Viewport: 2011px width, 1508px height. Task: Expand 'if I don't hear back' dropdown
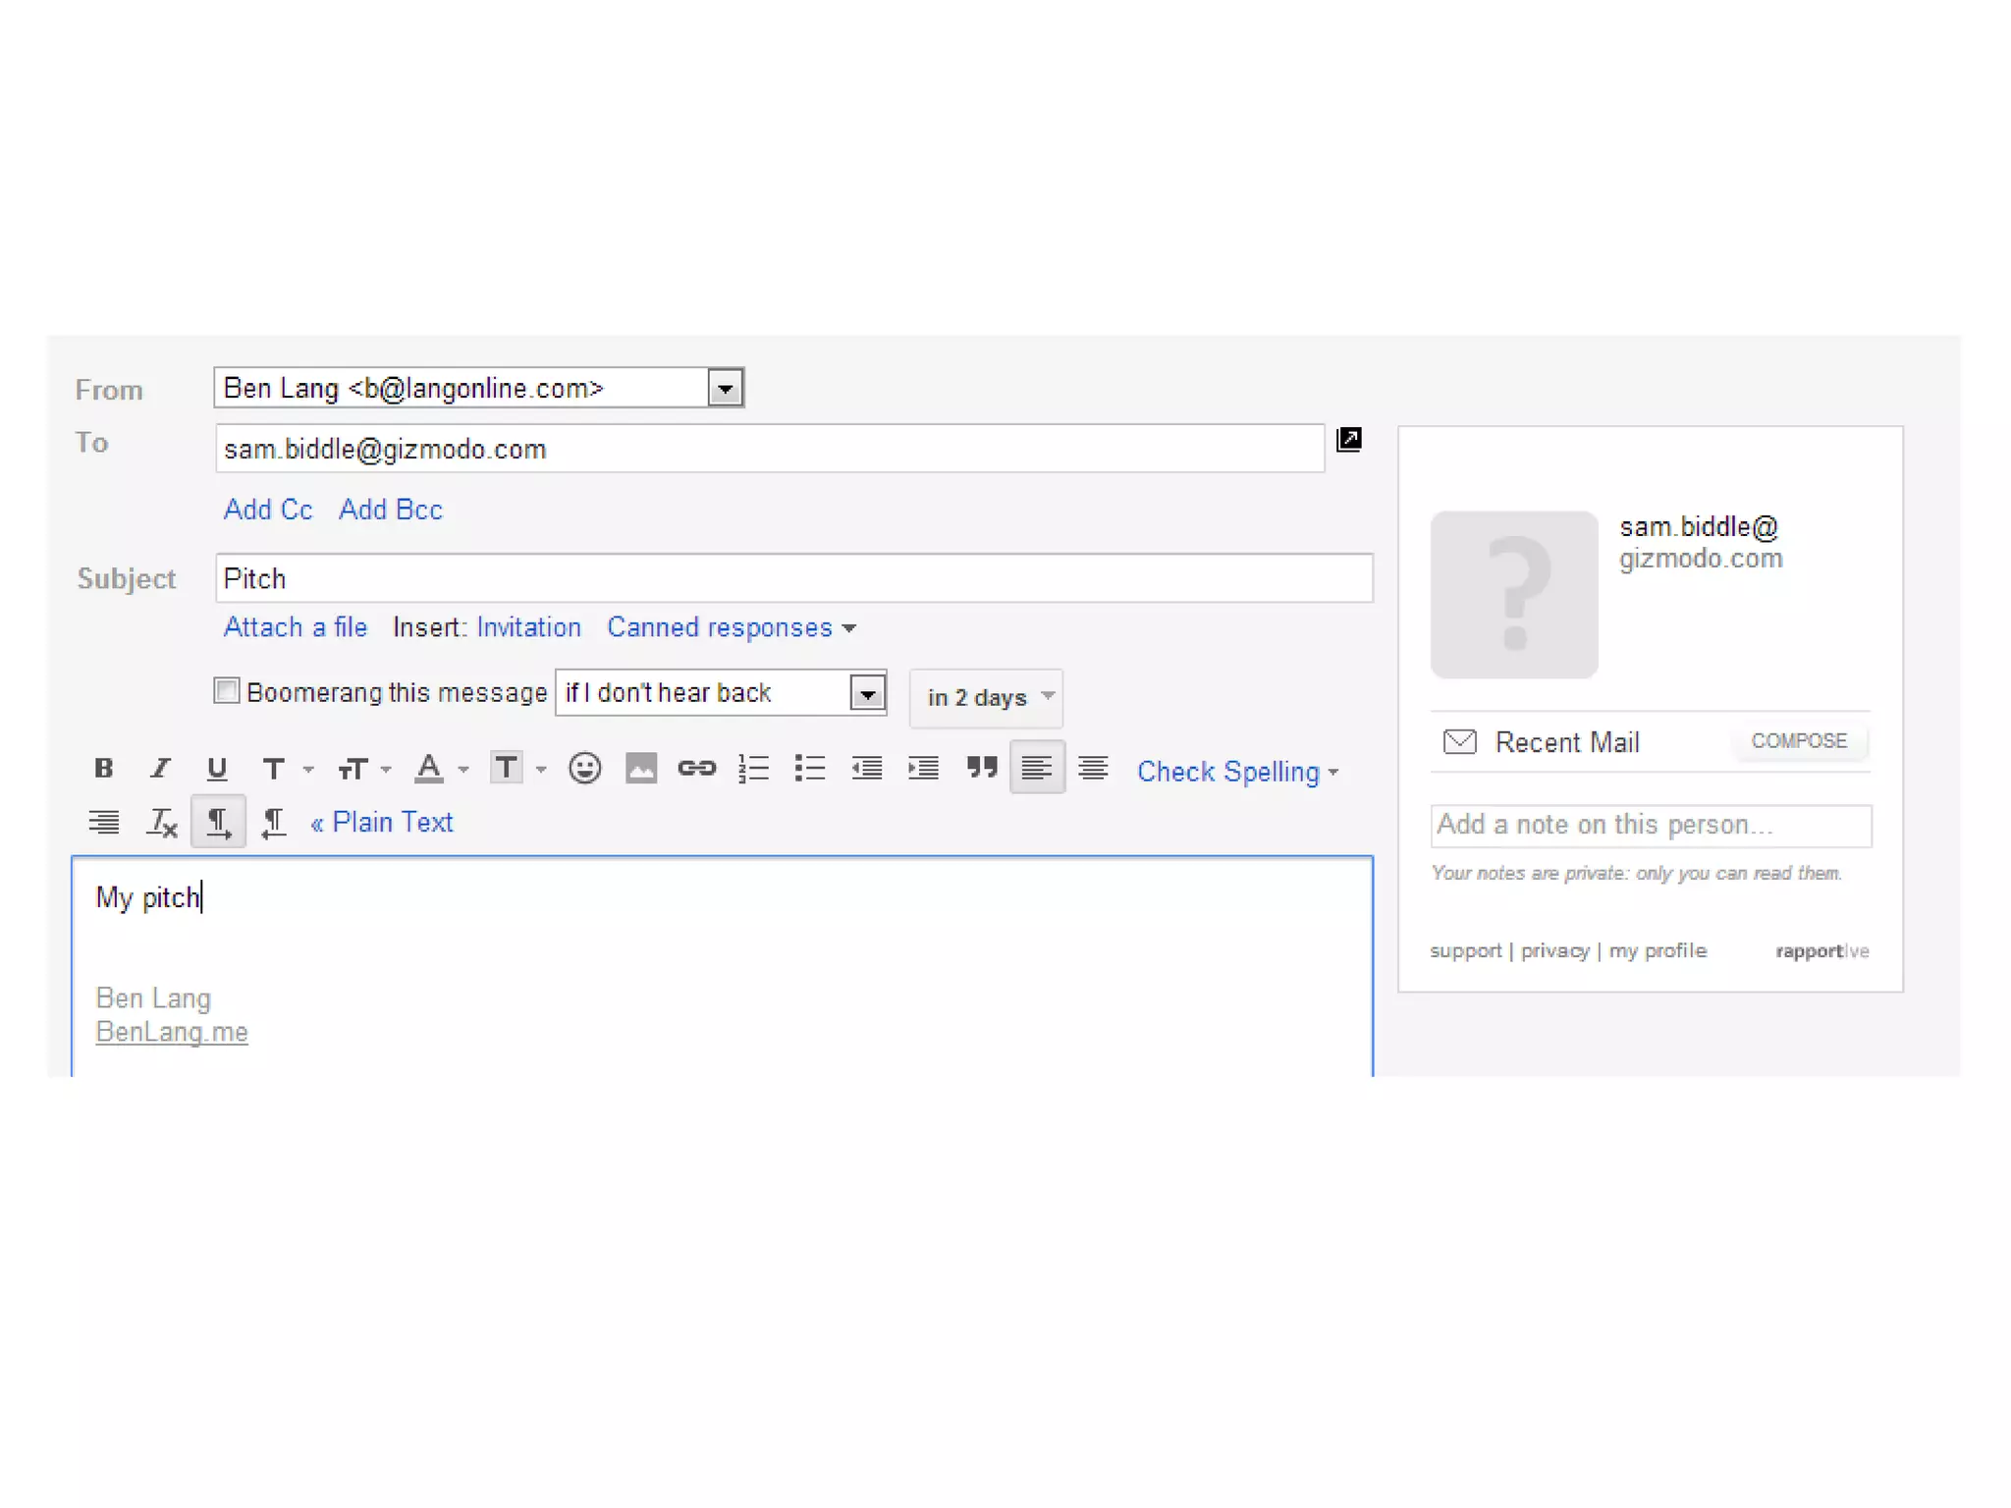click(x=867, y=694)
